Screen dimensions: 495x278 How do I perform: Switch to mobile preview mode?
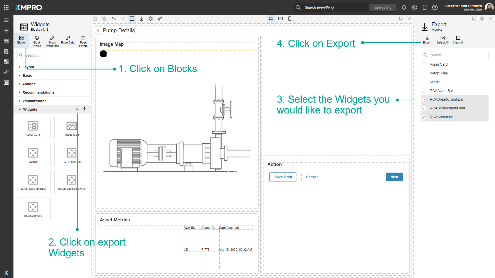pos(290,19)
